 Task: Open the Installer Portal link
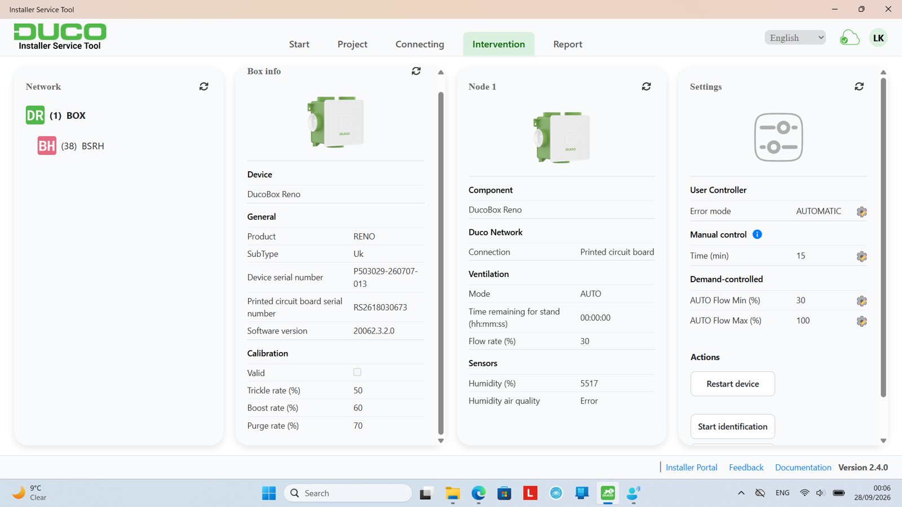tap(692, 468)
